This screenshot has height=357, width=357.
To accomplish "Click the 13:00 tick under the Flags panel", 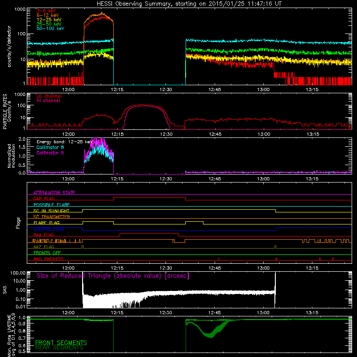I will (x=263, y=268).
